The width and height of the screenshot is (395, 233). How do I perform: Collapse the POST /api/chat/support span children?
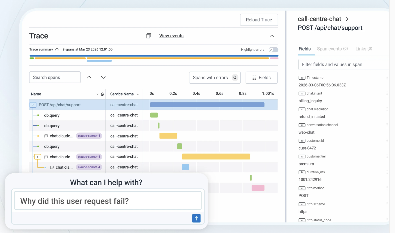33,105
